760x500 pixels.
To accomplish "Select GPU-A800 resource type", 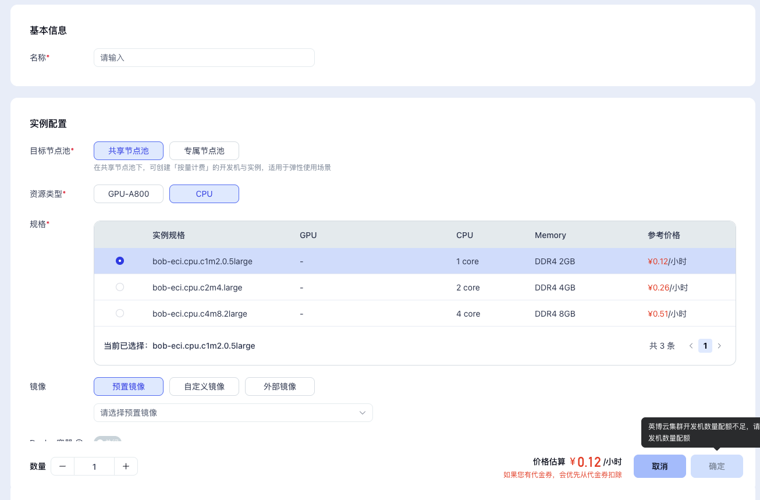I will click(x=129, y=194).
